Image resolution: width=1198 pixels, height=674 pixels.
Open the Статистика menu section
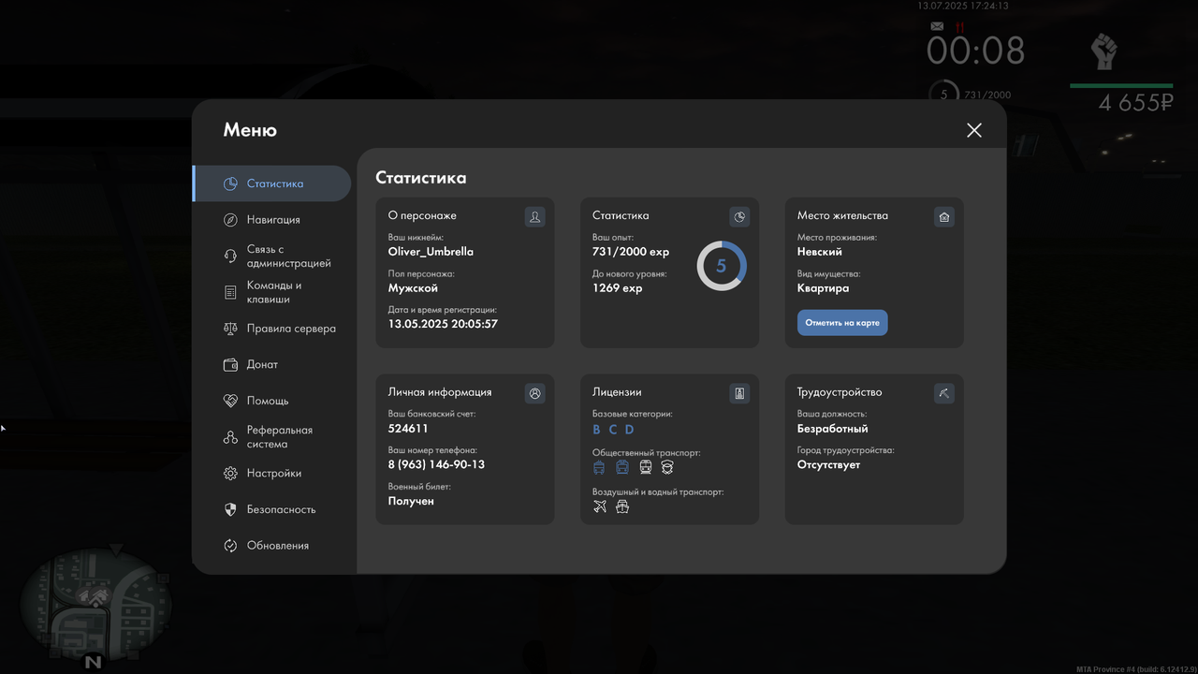(271, 183)
